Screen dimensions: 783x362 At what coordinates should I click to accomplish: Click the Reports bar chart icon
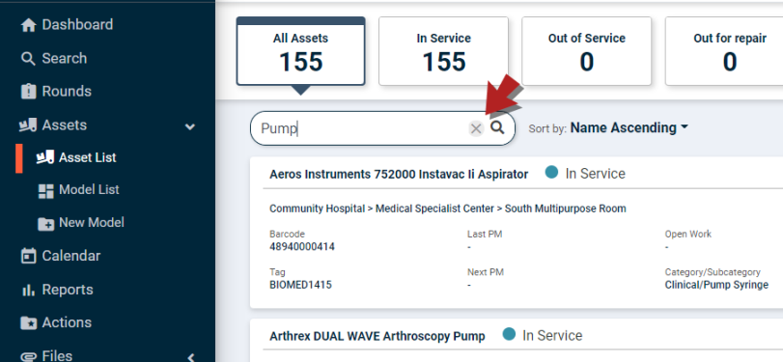tap(28, 291)
